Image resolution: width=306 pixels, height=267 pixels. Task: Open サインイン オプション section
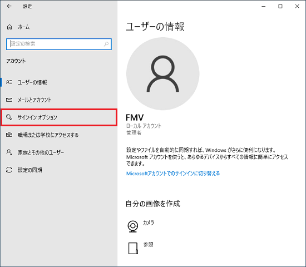click(59, 117)
